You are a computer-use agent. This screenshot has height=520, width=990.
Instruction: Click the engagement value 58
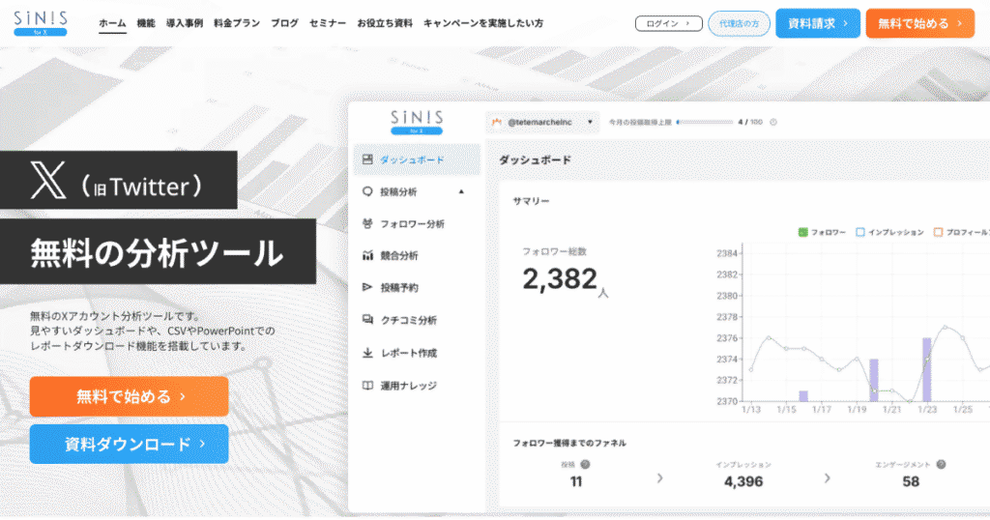point(911,481)
